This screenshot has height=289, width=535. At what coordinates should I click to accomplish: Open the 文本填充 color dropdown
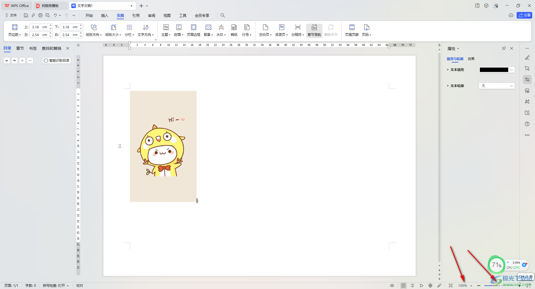(x=512, y=70)
